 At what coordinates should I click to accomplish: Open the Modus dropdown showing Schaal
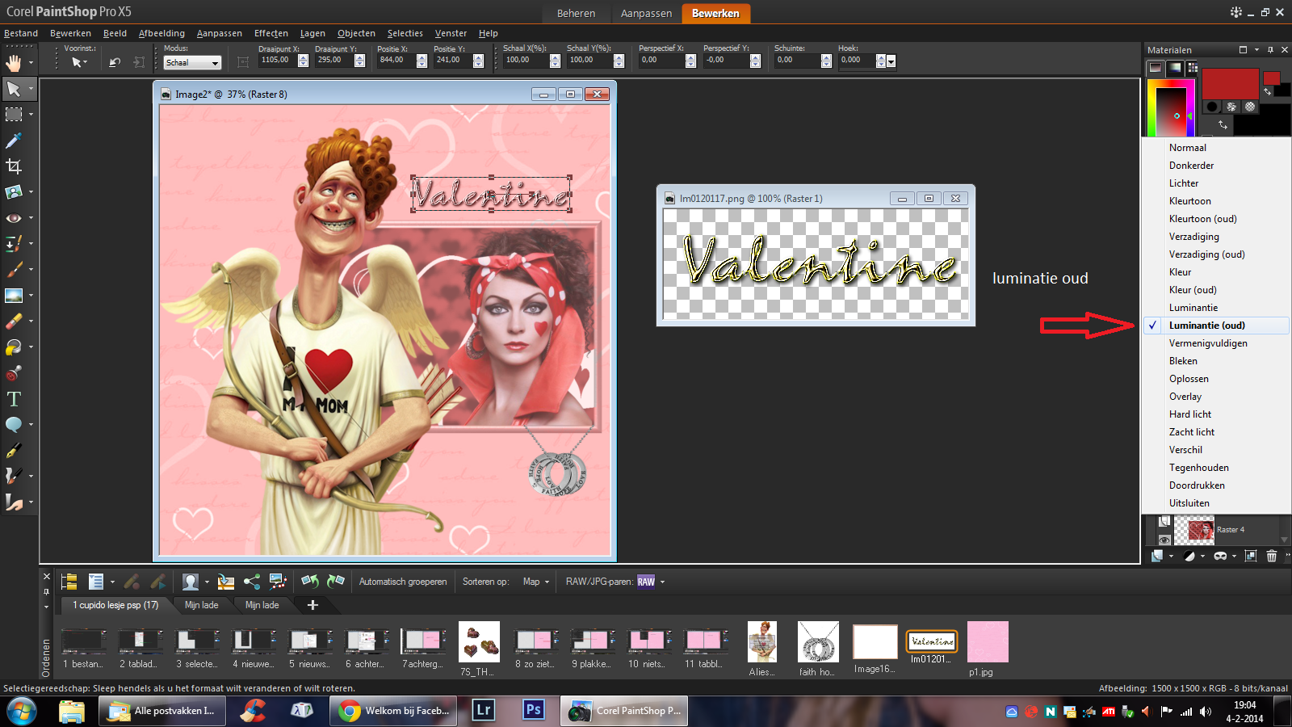tap(192, 63)
